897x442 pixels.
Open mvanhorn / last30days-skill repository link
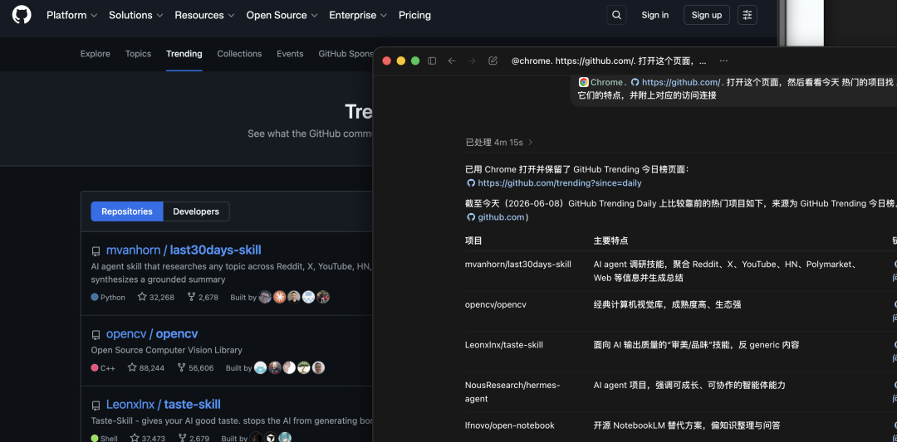pyautogui.click(x=184, y=250)
